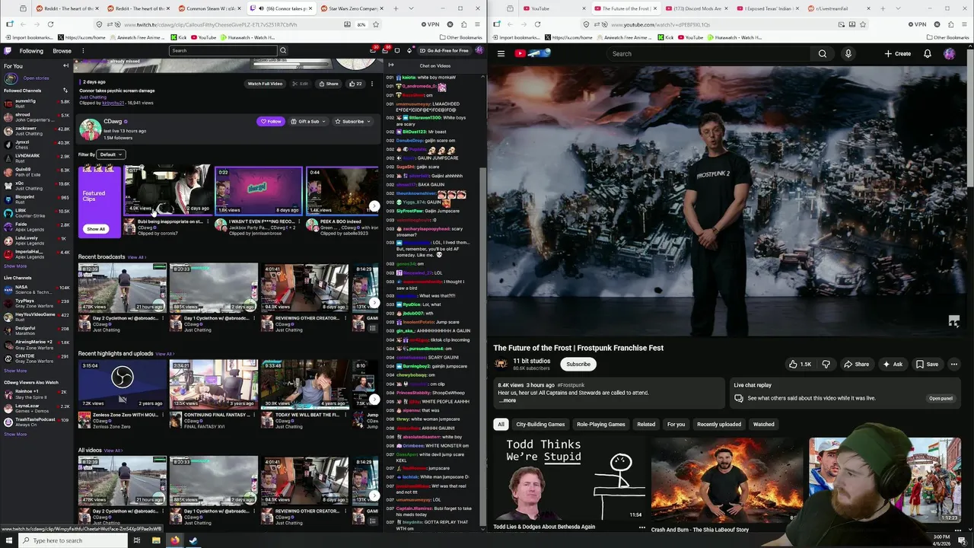The image size is (974, 548).
Task: Open the Filter By Default dropdown
Action: pos(110,155)
